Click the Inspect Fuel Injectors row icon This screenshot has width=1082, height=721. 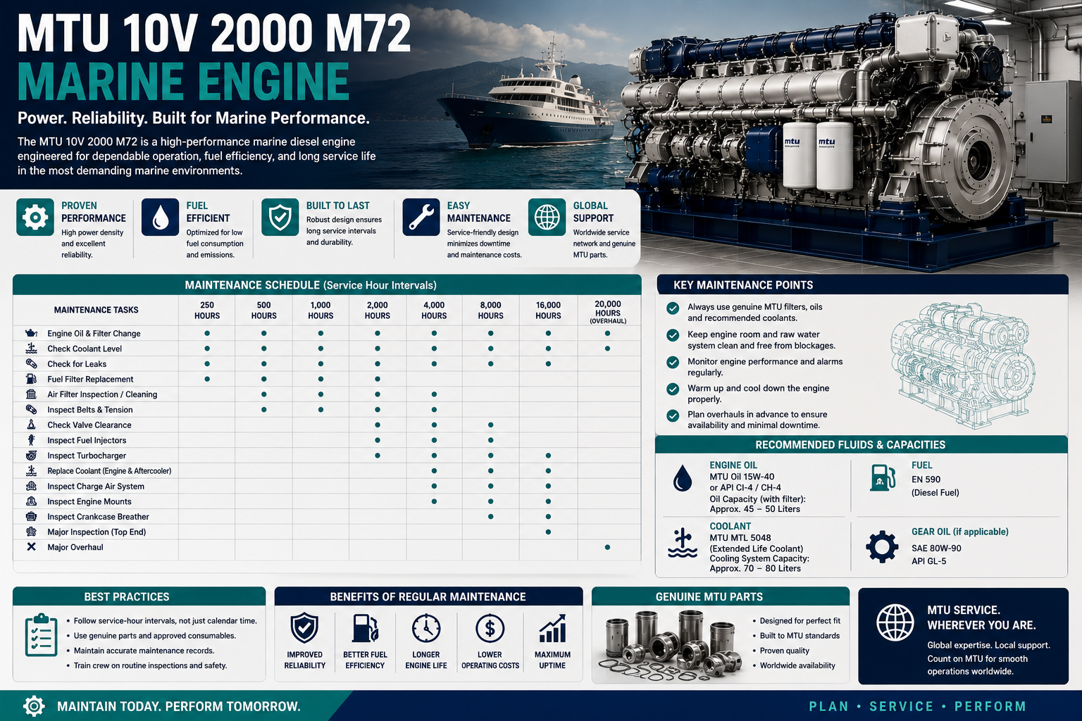(x=31, y=440)
